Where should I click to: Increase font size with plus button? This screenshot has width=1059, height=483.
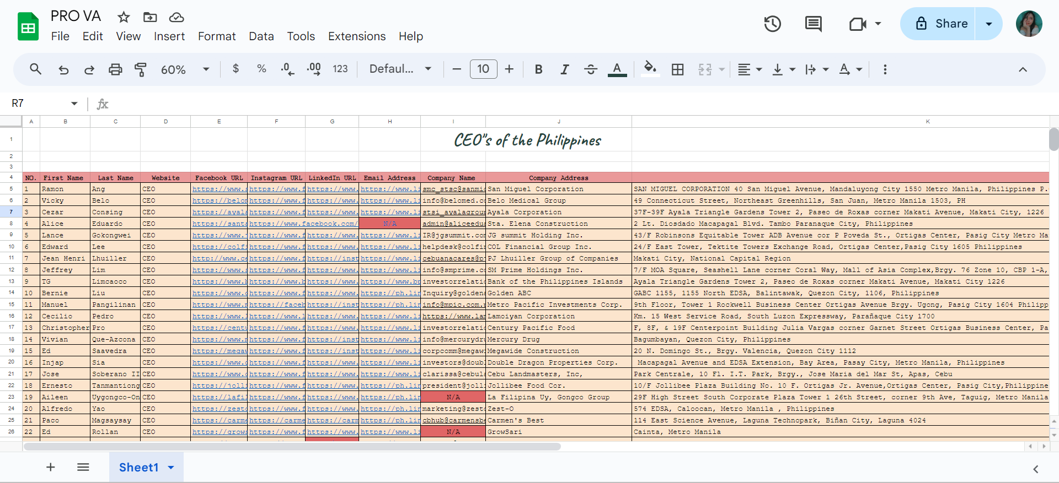coord(509,69)
